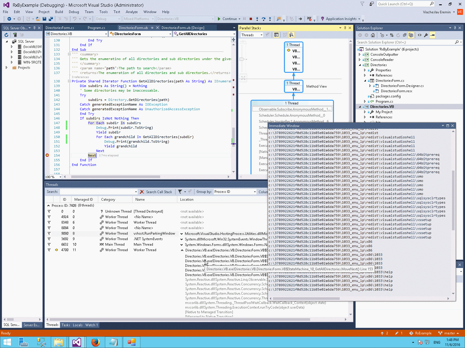The height and width of the screenshot is (348, 465).
Task: Click the Threads search input field
Action: pos(97,192)
